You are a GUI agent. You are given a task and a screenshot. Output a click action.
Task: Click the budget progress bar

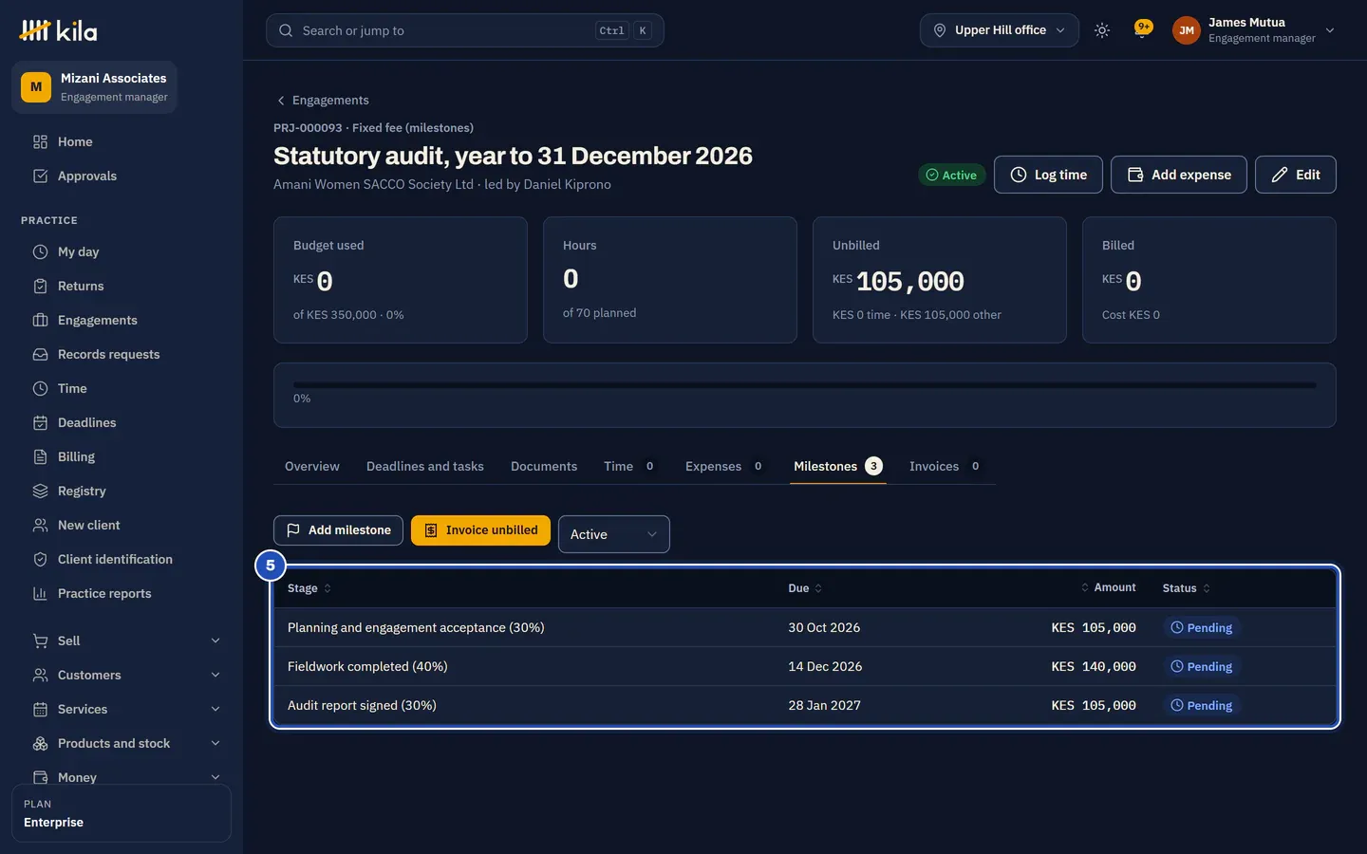click(x=805, y=385)
